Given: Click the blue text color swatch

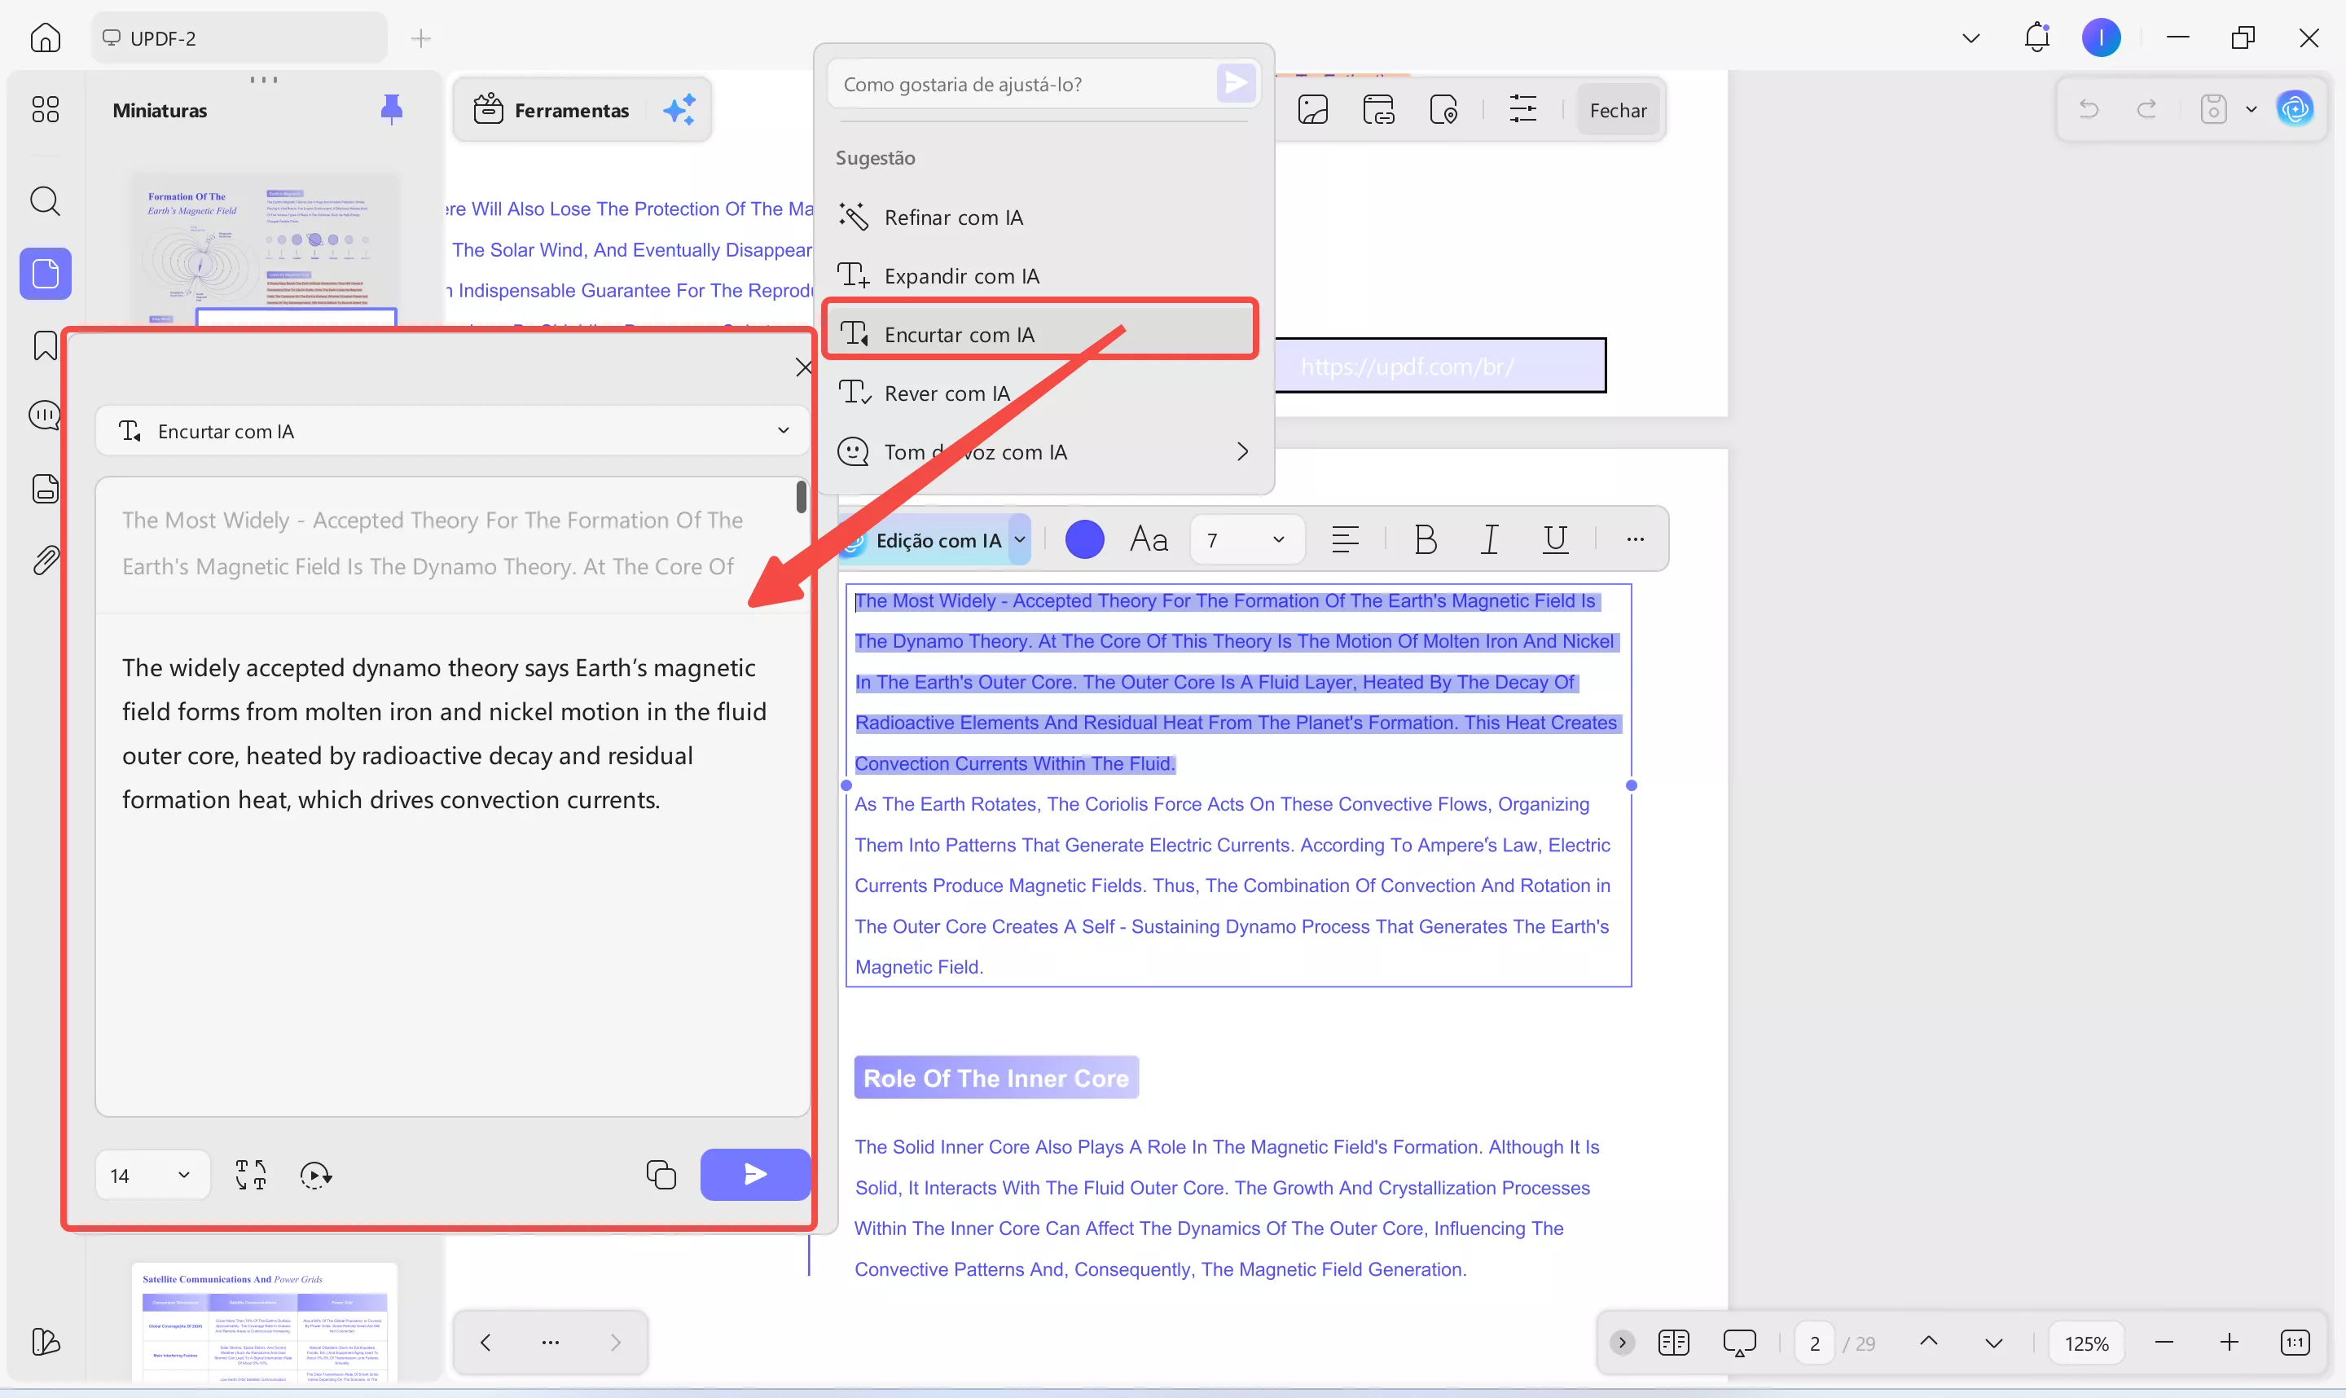Looking at the screenshot, I should [x=1084, y=540].
